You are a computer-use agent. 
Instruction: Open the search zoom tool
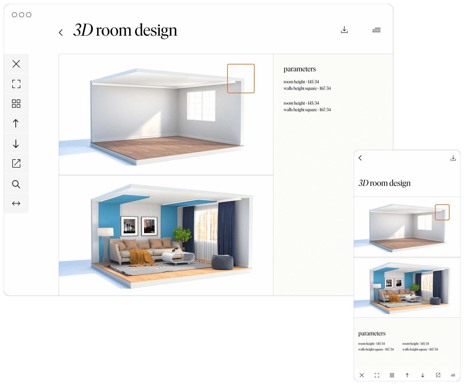tap(16, 184)
